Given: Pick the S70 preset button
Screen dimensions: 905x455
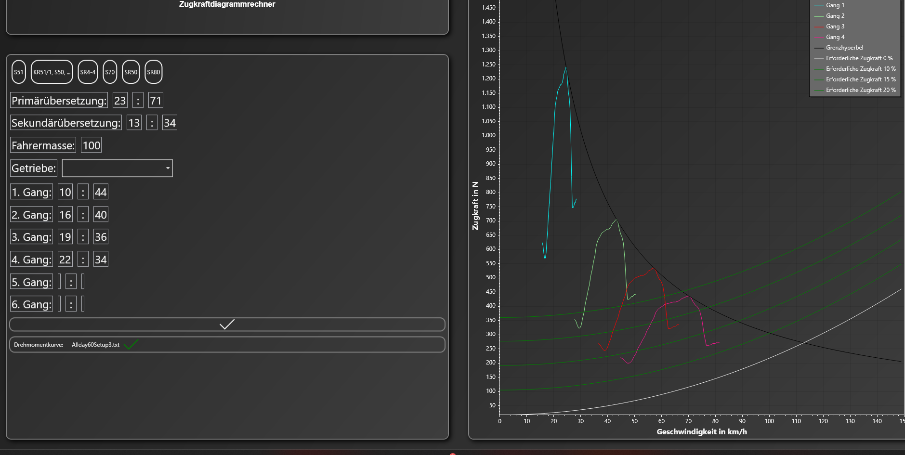Looking at the screenshot, I should (110, 72).
